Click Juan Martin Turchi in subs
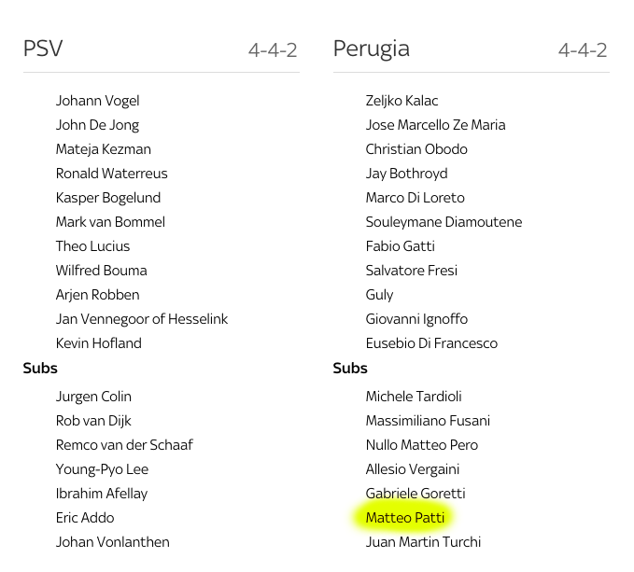 423,542
